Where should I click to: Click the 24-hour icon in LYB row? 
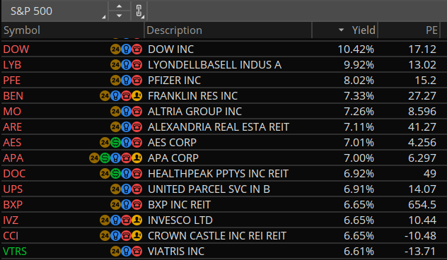point(115,65)
